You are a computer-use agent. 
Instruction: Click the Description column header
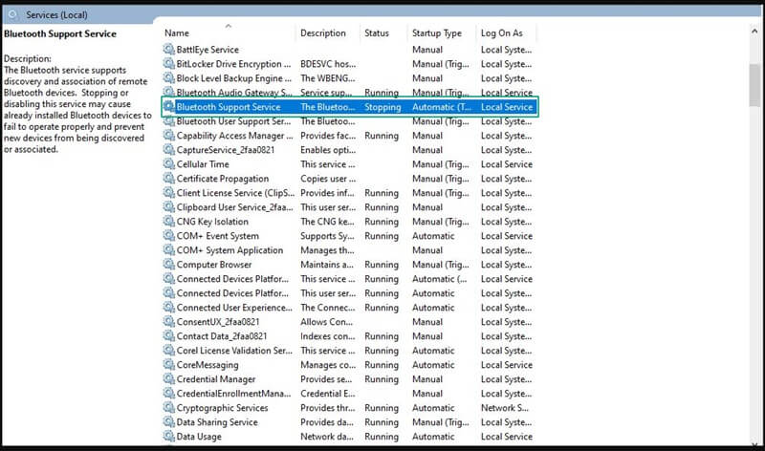pos(322,33)
